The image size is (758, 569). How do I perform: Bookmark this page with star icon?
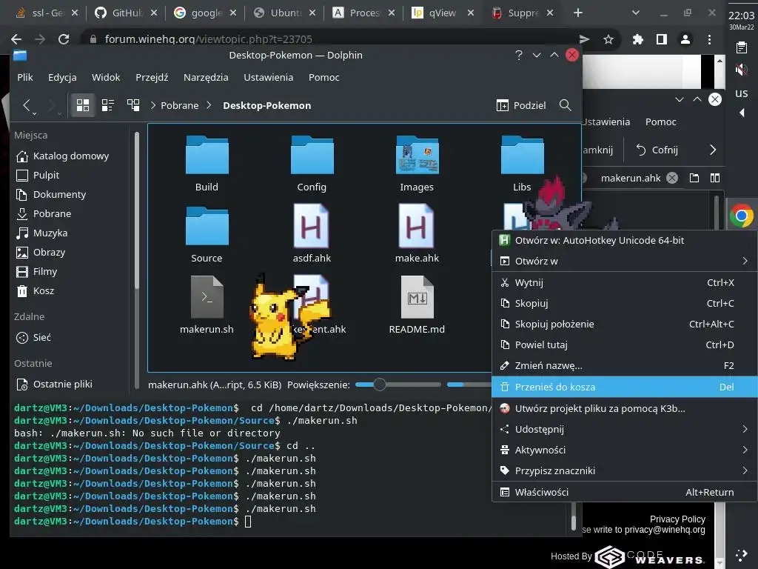coord(608,39)
